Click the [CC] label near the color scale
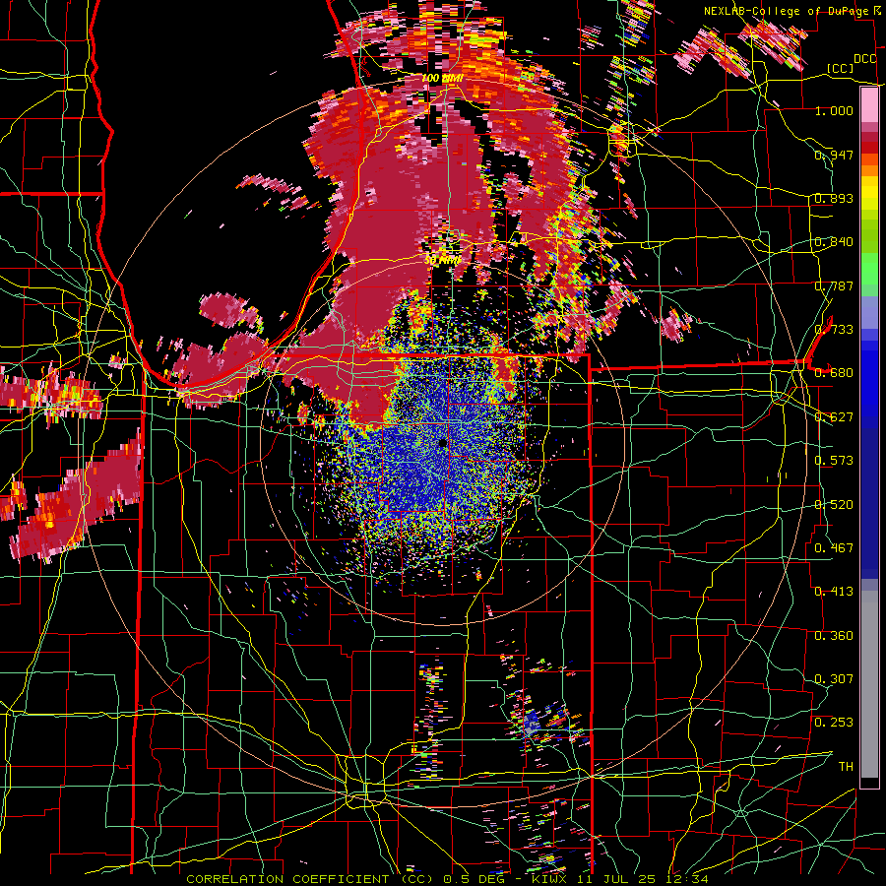 [x=840, y=68]
